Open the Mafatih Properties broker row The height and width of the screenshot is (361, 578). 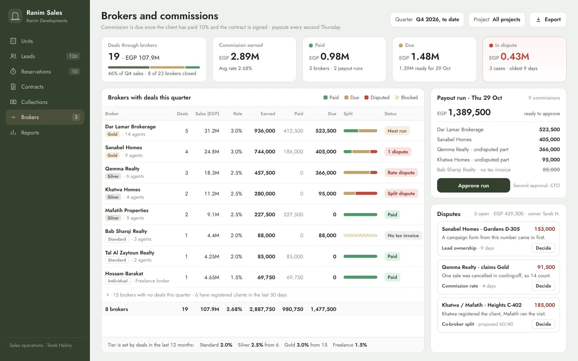(263, 214)
